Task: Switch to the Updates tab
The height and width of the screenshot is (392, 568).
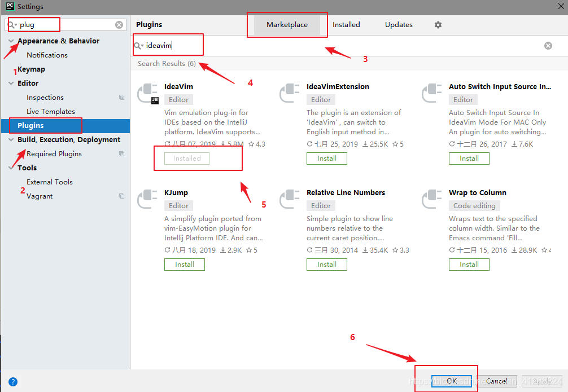Action: pos(399,25)
